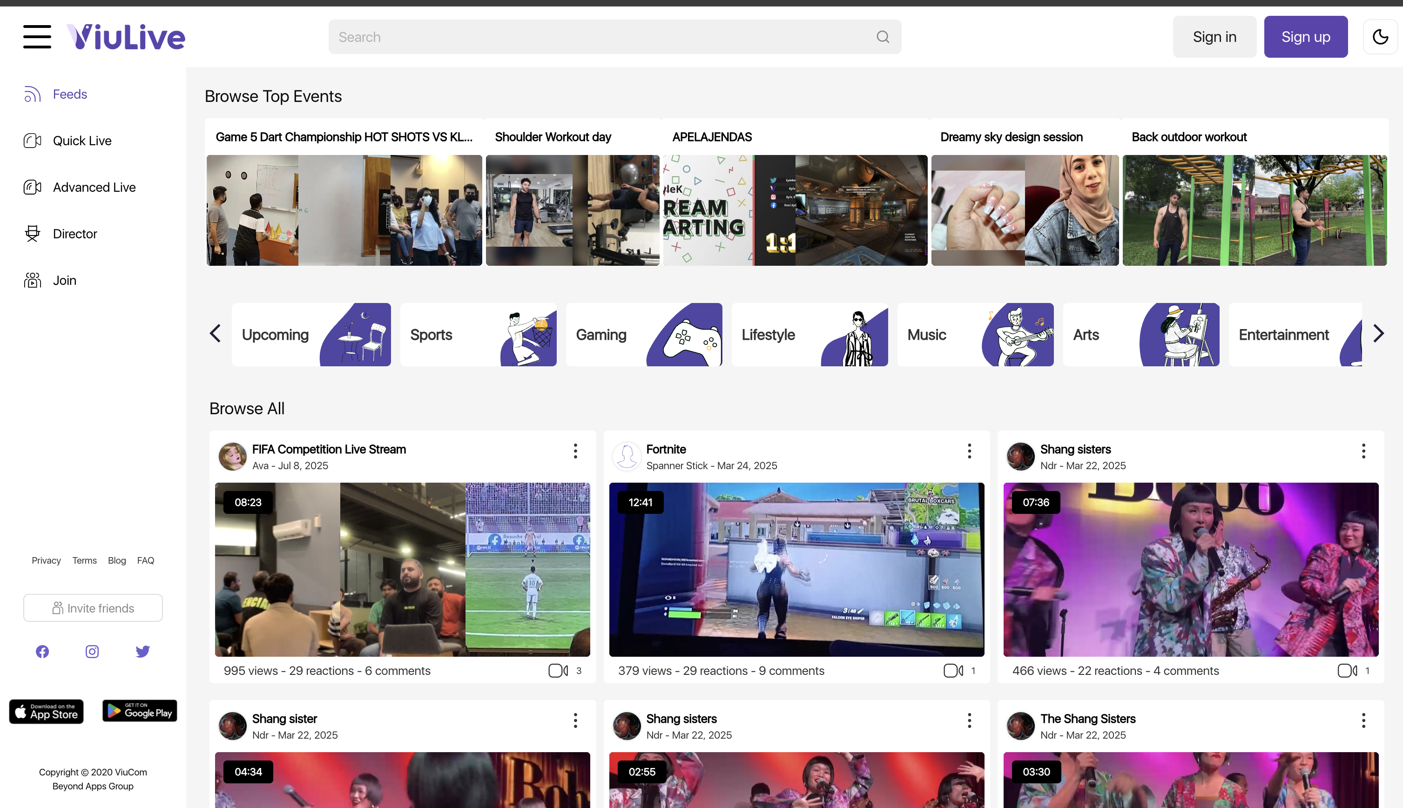Screen dimensions: 1403x808
Task: Click the search magnifier icon
Action: (x=883, y=37)
